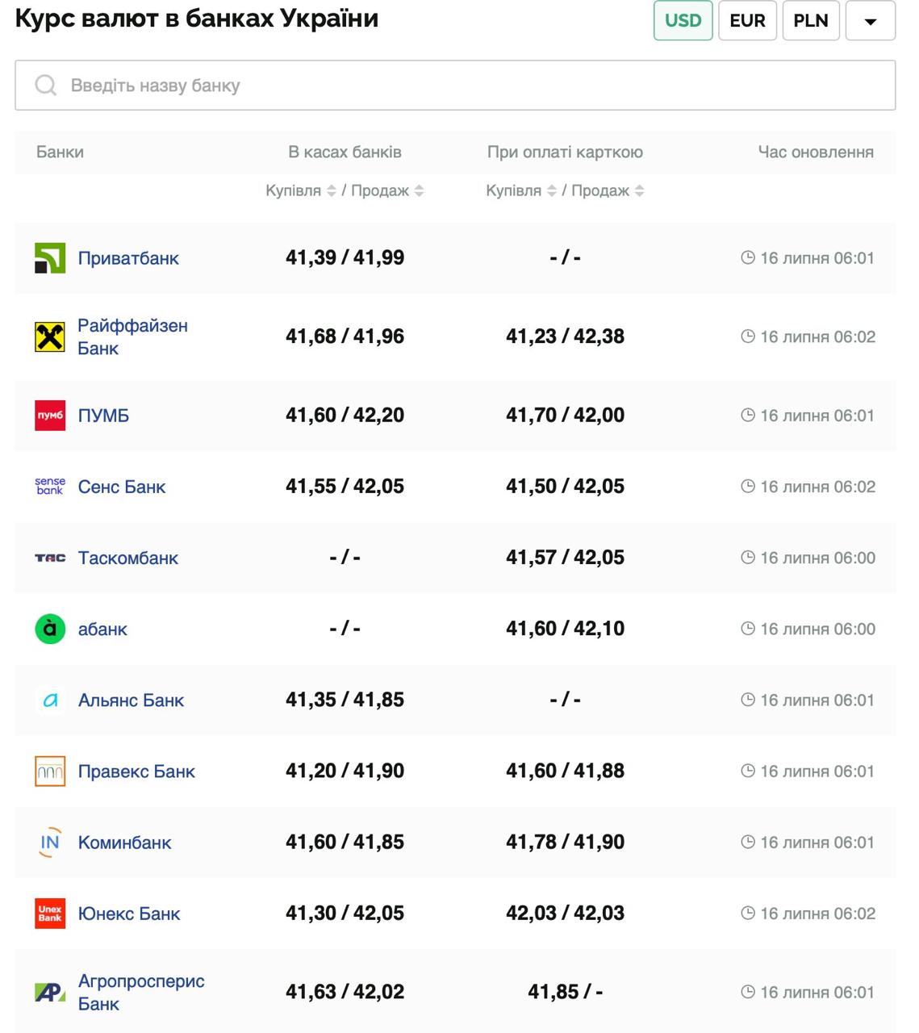
Task: Open the Коминбанк link
Action: (x=124, y=843)
